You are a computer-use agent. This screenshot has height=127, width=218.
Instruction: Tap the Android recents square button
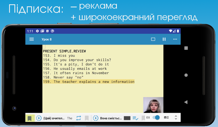[x=186, y=48]
